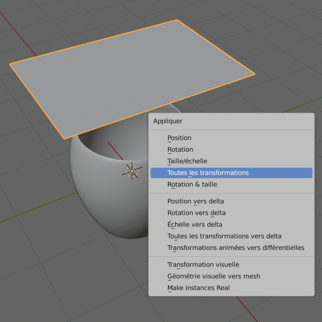Image resolution: width=322 pixels, height=322 pixels.
Task: Apply Taille/échelle to the object
Action: click(x=187, y=161)
